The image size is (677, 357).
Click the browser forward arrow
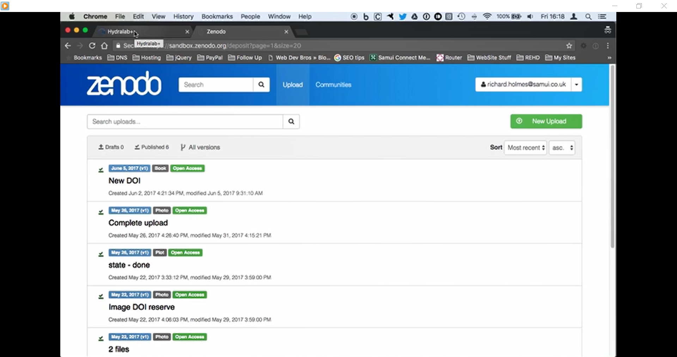pyautogui.click(x=80, y=45)
